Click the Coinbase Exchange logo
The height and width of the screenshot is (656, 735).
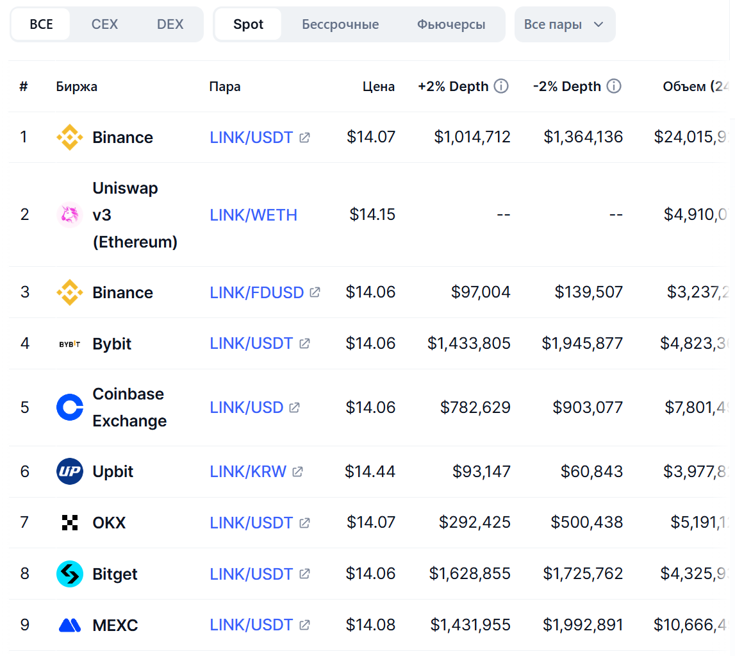(x=69, y=407)
